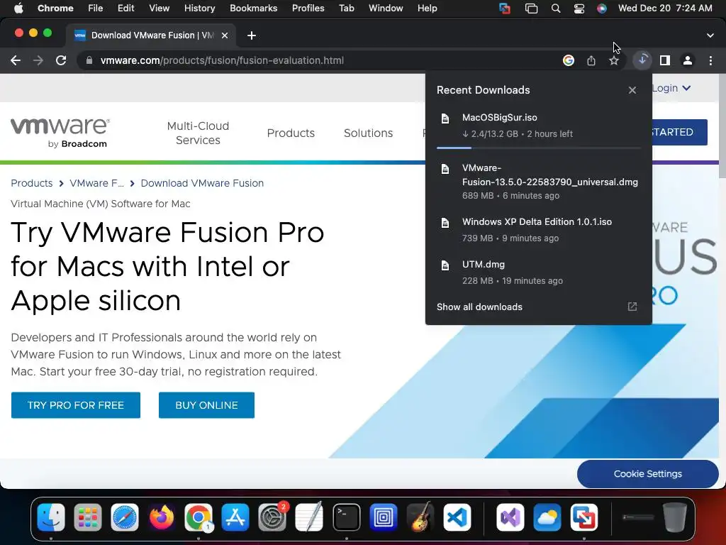Open Cookie Settings
726x545 pixels.
point(648,473)
